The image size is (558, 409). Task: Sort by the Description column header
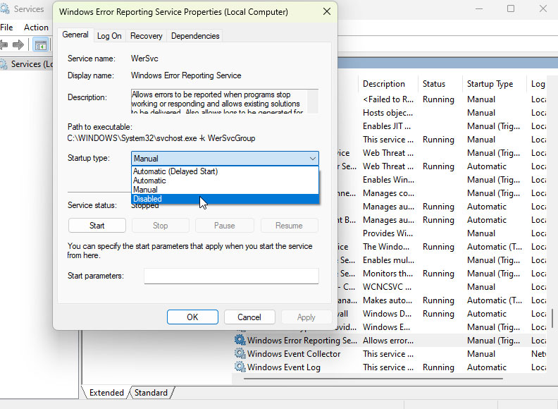(388, 84)
